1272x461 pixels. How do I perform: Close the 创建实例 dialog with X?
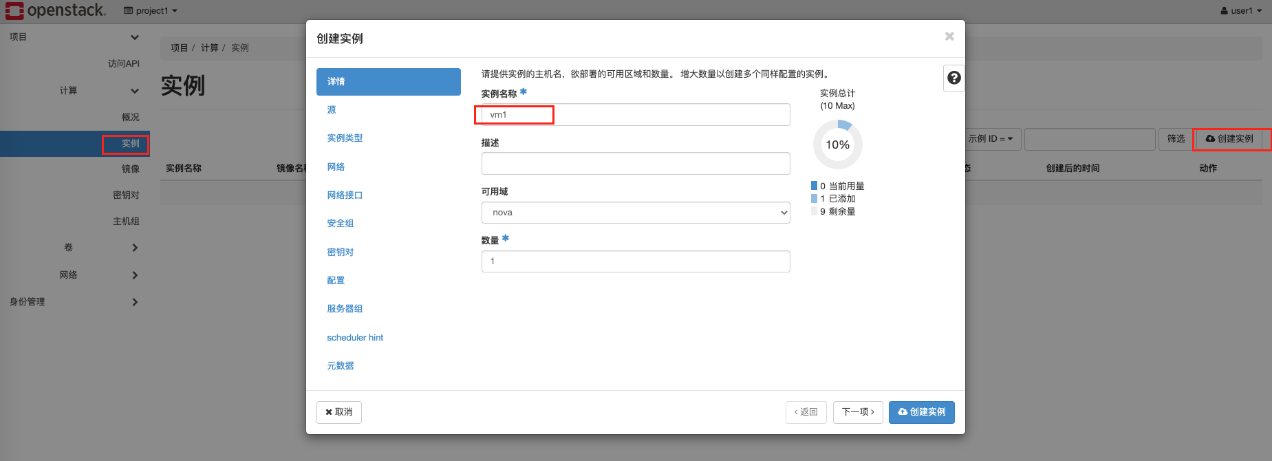tap(949, 36)
